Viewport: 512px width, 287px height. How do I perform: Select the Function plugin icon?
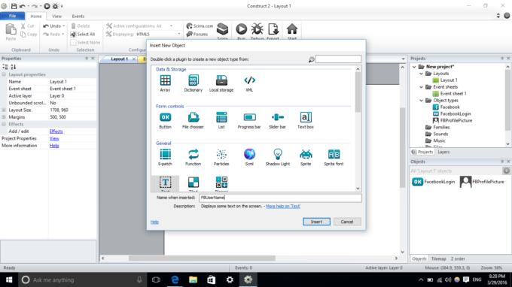tap(194, 154)
